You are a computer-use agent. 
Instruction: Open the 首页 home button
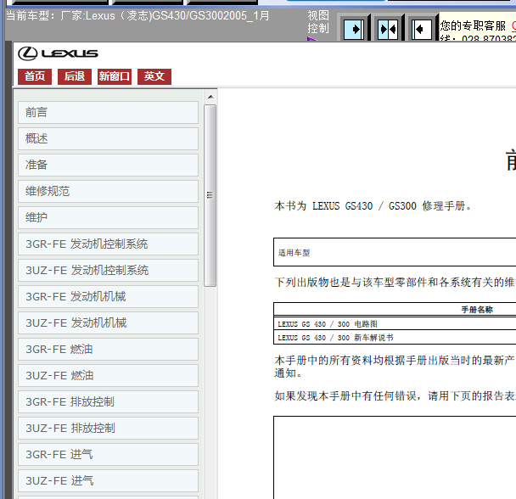click(x=35, y=76)
